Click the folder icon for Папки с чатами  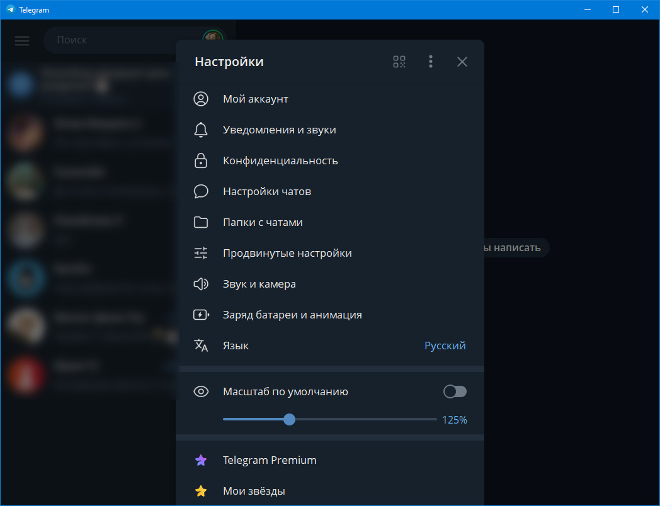[201, 222]
